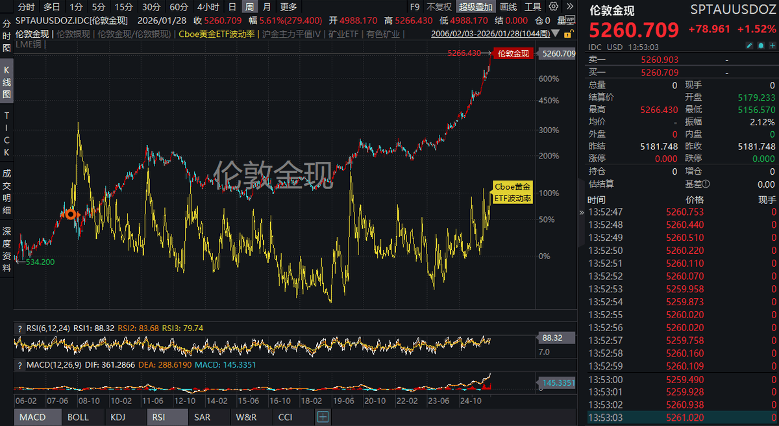Switch to the 月 monthly period tab
Image resolution: width=779 pixels, height=426 pixels.
[x=267, y=7]
